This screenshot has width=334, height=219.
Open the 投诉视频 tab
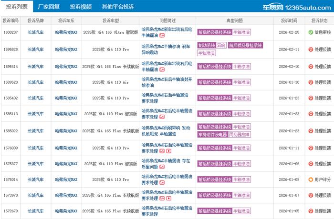coord(81,7)
